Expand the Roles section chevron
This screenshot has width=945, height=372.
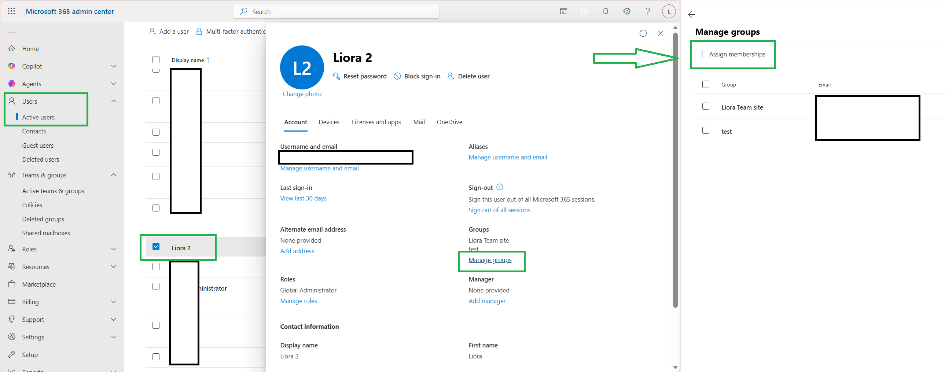(x=114, y=249)
